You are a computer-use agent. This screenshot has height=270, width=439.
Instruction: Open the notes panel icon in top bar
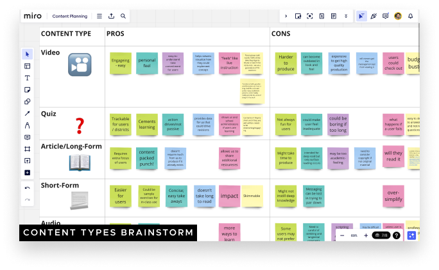[x=334, y=16]
